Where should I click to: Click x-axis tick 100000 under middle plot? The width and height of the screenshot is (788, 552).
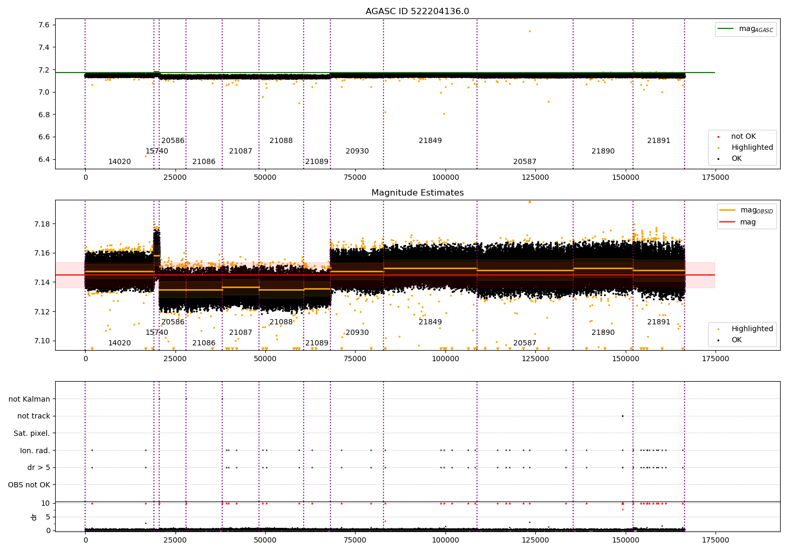445,359
